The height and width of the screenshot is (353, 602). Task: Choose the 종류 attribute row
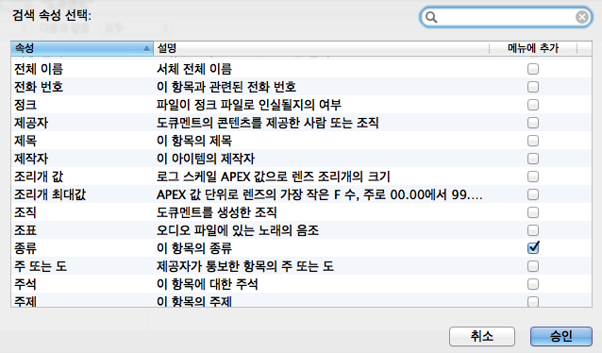[x=25, y=248]
